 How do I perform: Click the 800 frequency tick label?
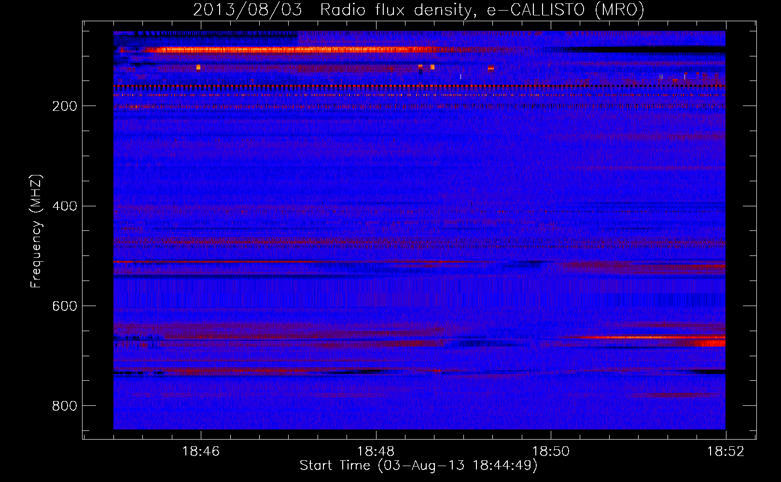(65, 406)
